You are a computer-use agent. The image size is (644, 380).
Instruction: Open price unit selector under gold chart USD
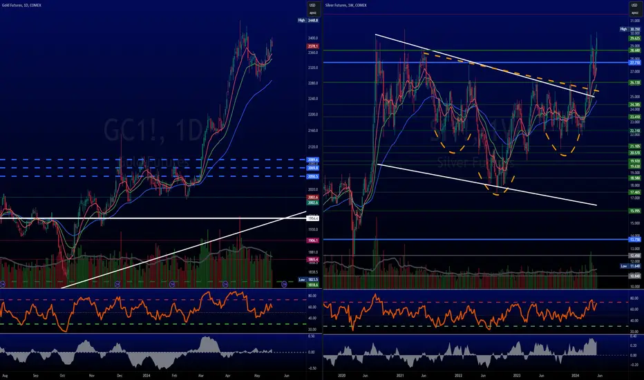[312, 12]
